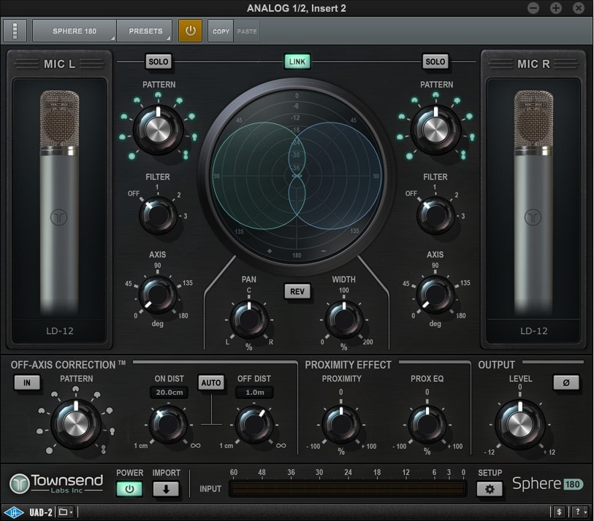The width and height of the screenshot is (594, 521).
Task: Open the LD-12 model name under MIC L
Action: click(60, 331)
